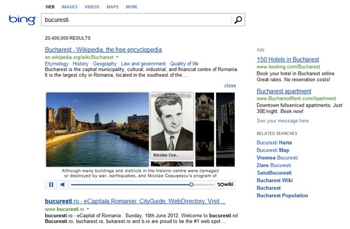Viewport: 350px width, 229px height.
Task: Click the Bing logo
Action: pos(22,20)
